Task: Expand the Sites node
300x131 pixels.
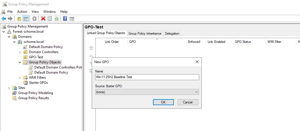Action: click(x=9, y=88)
